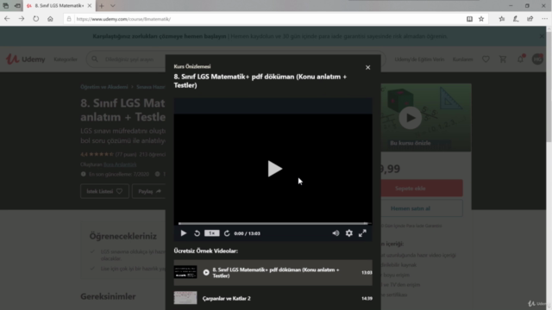552x310 pixels.
Task: Click the Çarpanlar ve Katlar 2 thumbnail
Action: 185,298
